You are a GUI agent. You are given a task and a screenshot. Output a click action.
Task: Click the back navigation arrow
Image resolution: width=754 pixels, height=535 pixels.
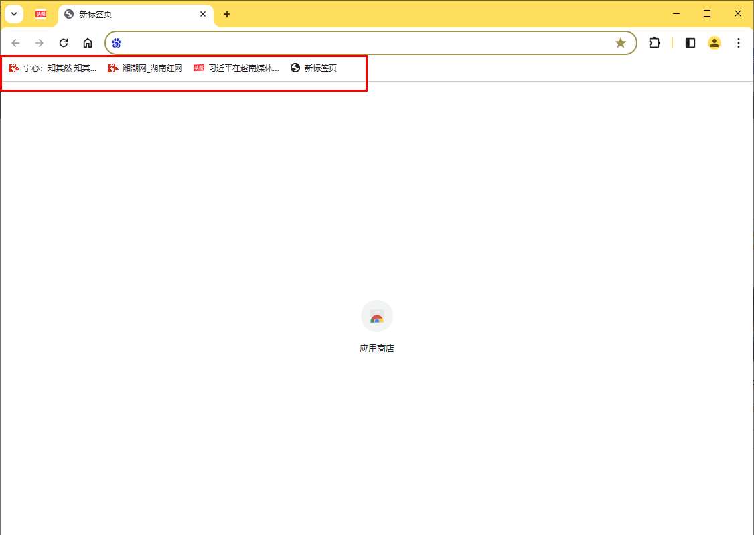coord(15,43)
